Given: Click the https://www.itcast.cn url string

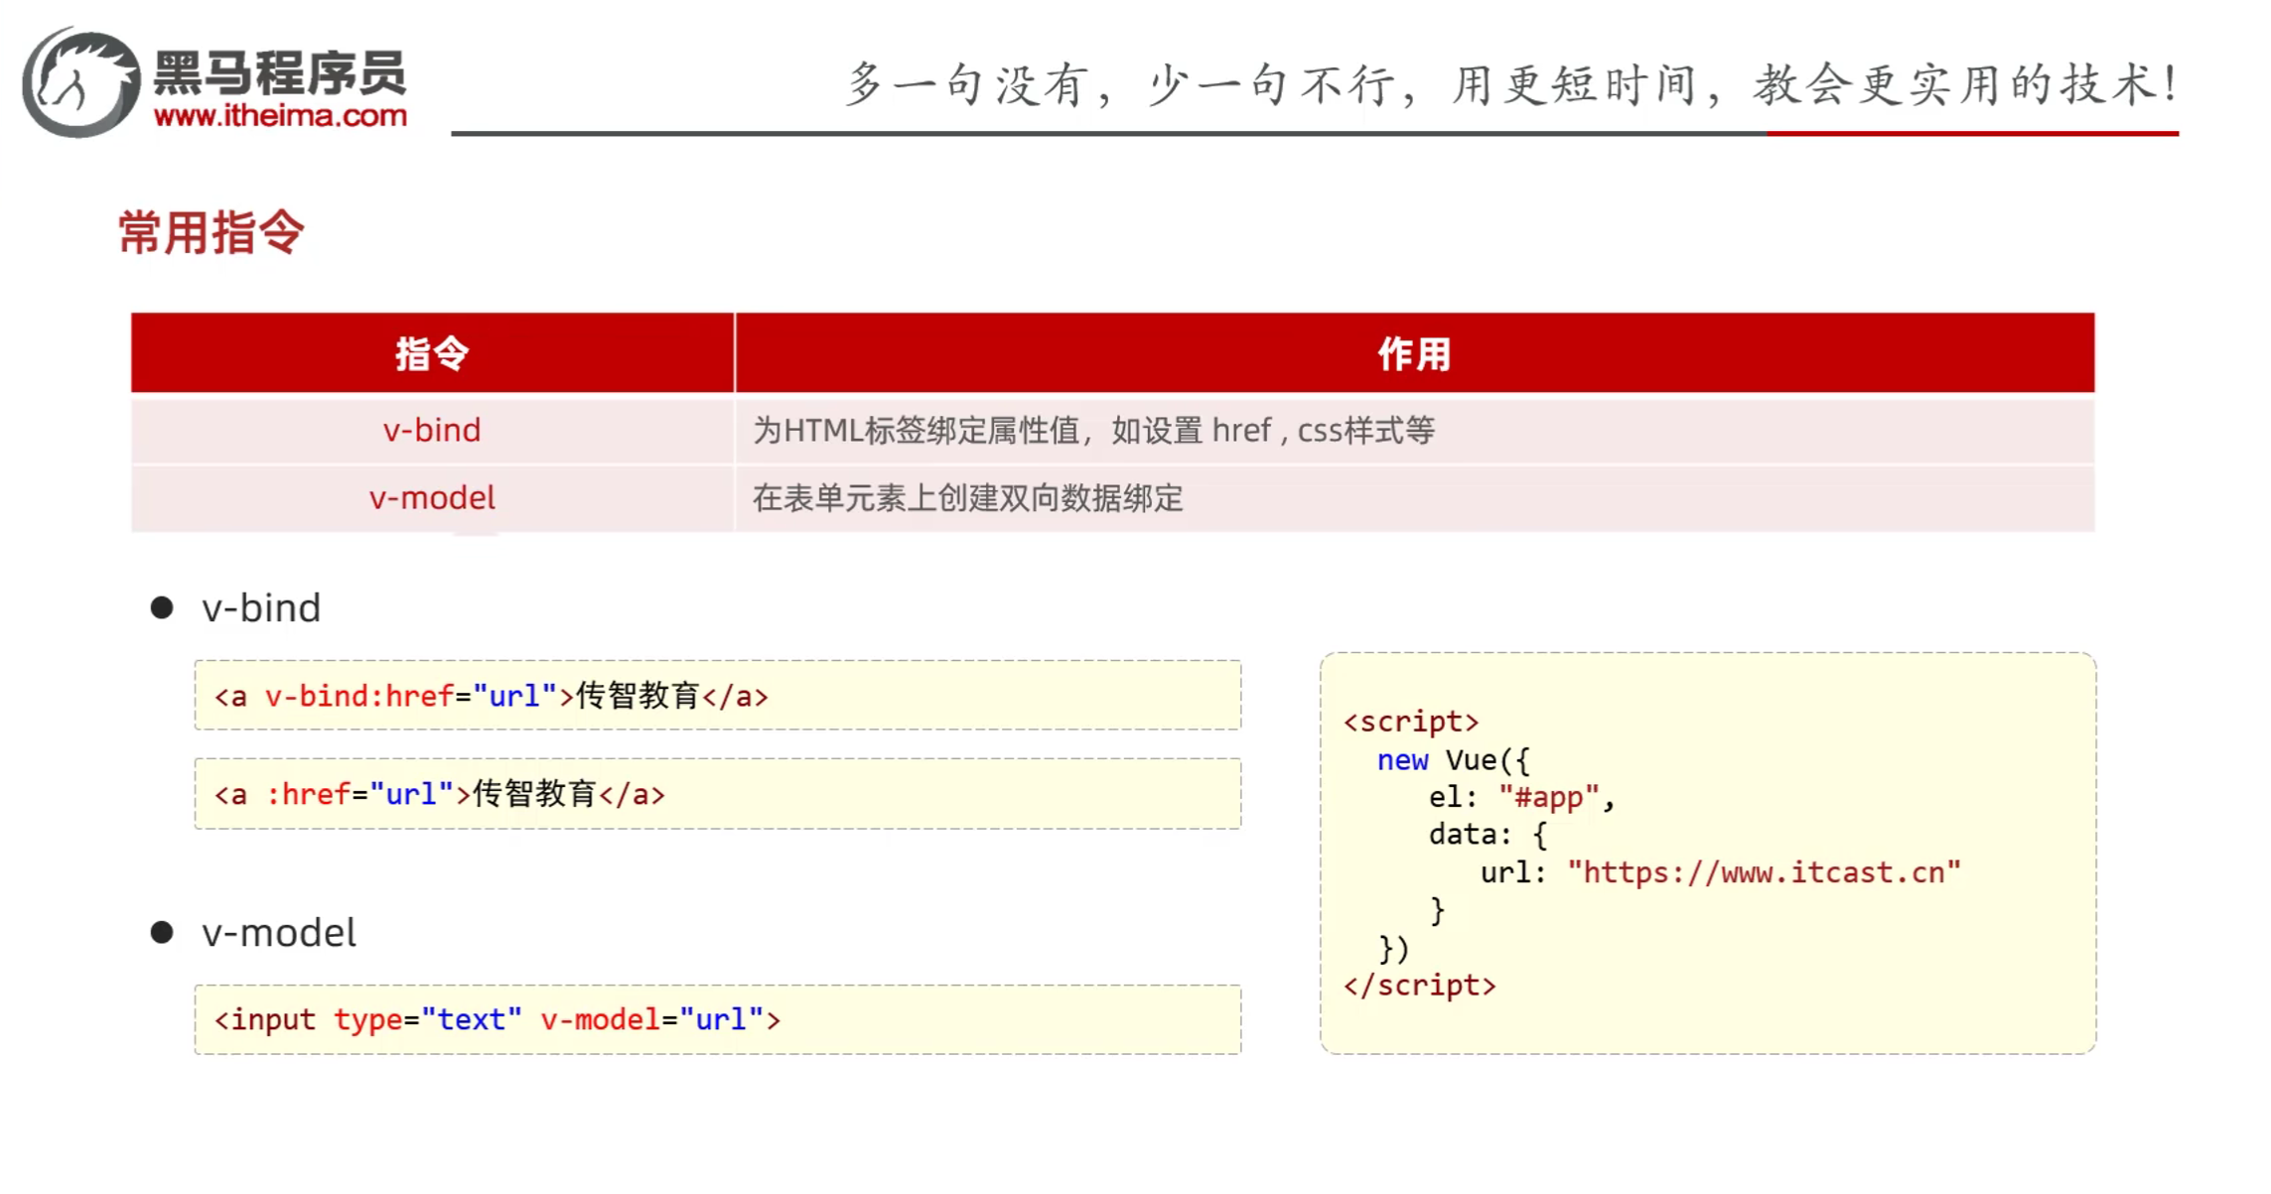Looking at the screenshot, I should (1764, 872).
